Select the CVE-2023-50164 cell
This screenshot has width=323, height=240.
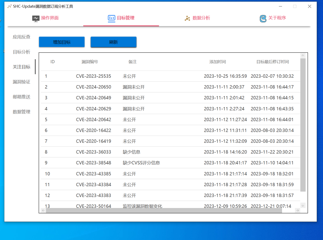94,206
